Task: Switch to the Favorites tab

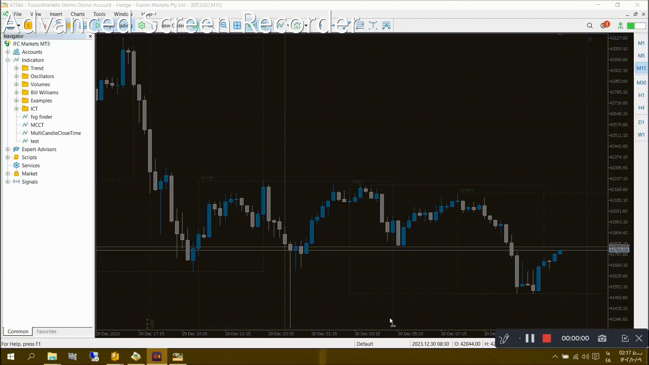Action: pyautogui.click(x=47, y=332)
